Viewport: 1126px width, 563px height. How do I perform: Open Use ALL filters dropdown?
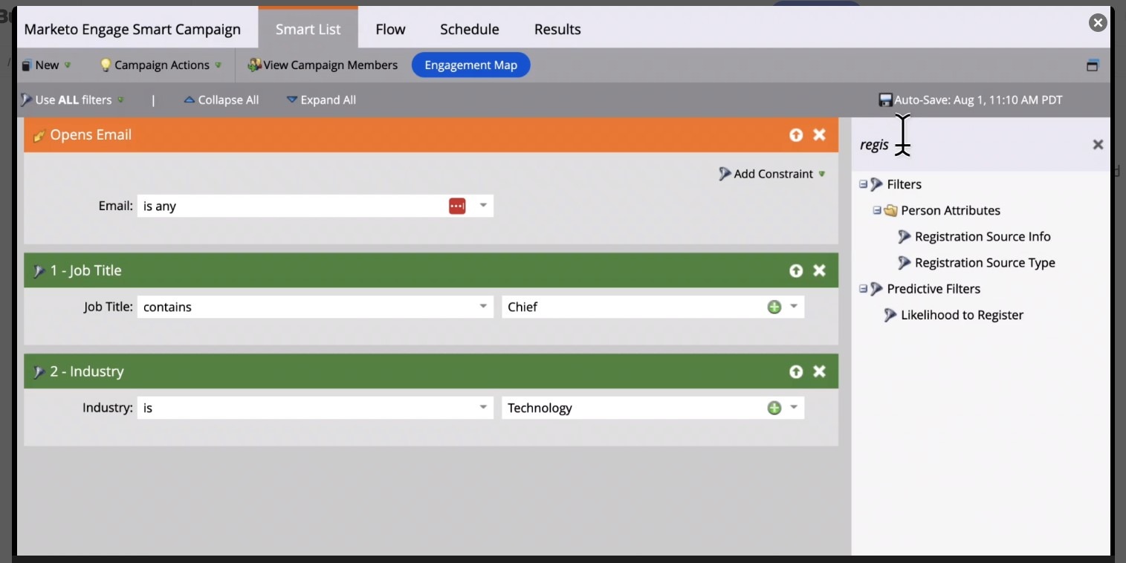[71, 100]
